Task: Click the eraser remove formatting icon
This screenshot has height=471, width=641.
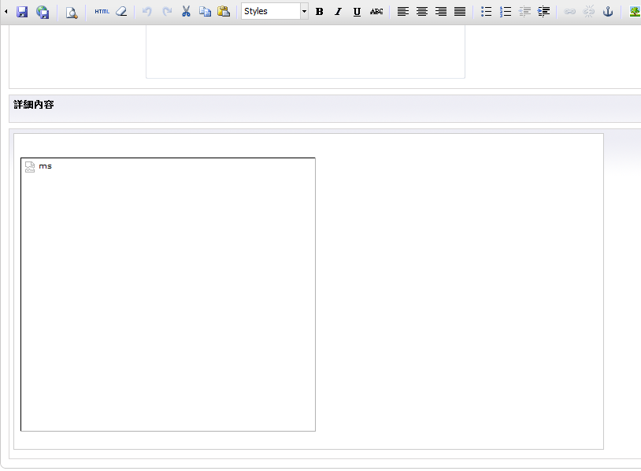Action: pos(121,12)
